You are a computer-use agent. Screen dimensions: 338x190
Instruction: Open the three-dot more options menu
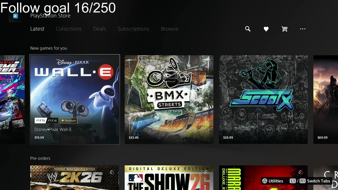pos(303,29)
